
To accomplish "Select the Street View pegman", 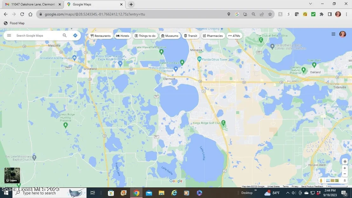I will click(x=321, y=181).
